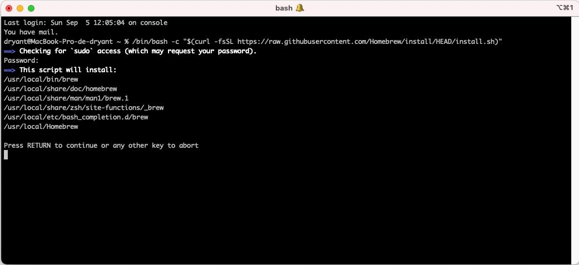Click the blue arrow before 'This script will install'
This screenshot has width=579, height=265.
pos(9,70)
